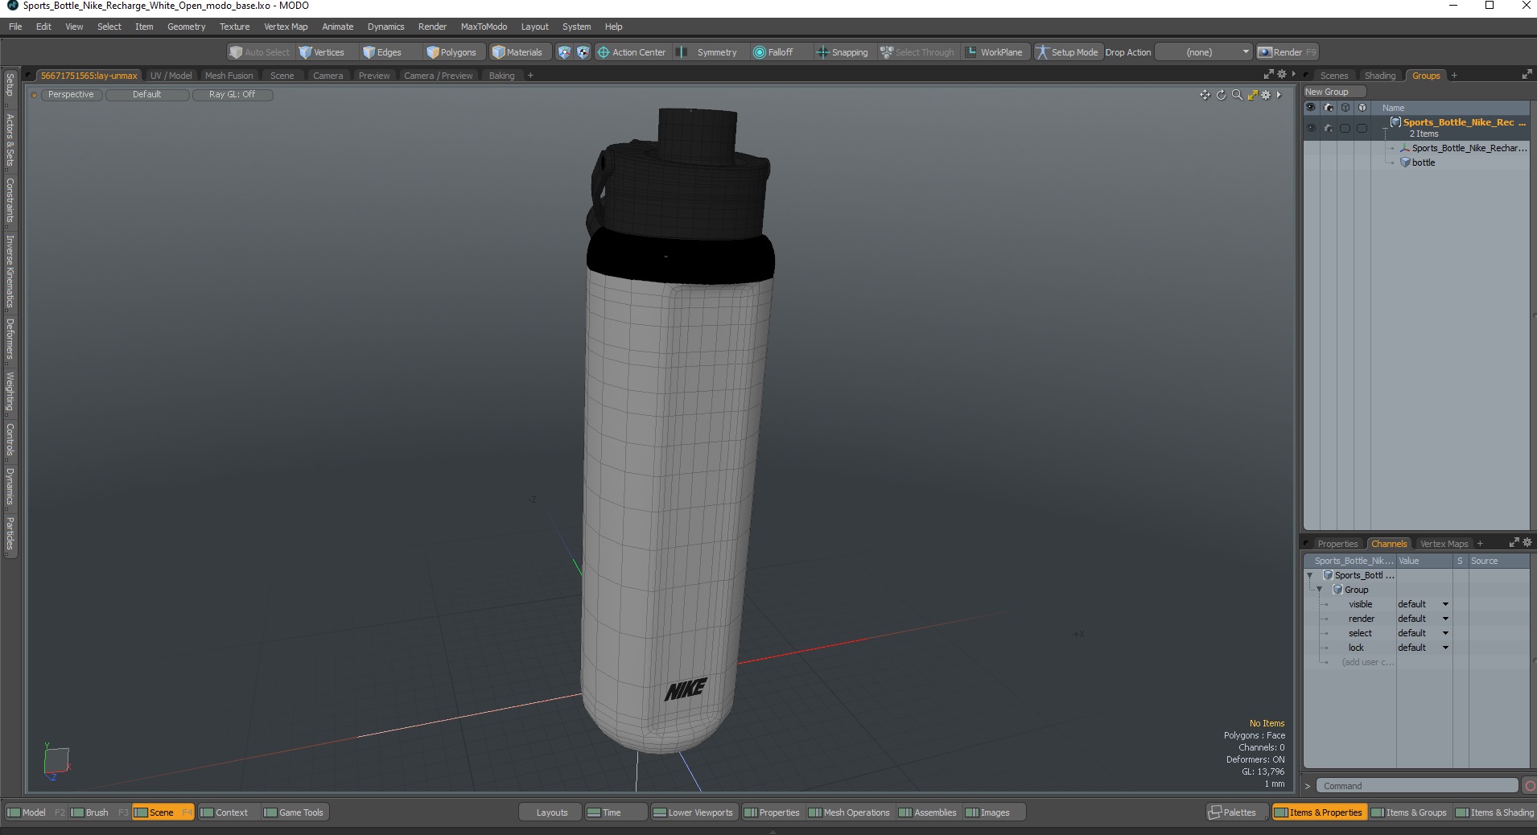Viewport: 1537px width, 835px height.
Task: Toggle the lock checkbox of Sports_Bottle_Nike_Rec group
Action: click(1362, 128)
